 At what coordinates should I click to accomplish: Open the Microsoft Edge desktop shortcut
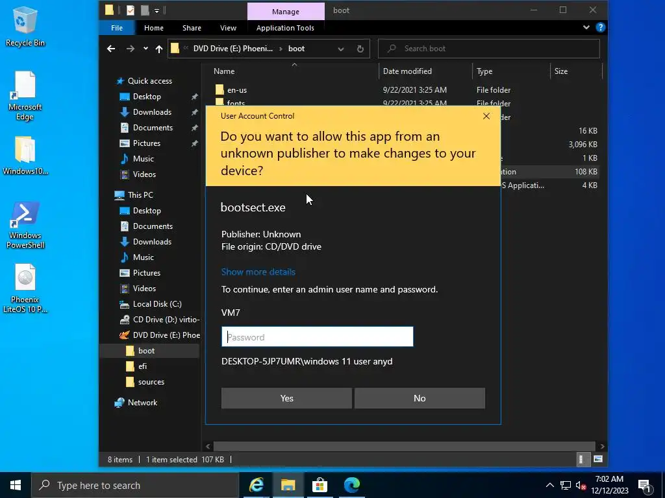pyautogui.click(x=25, y=97)
